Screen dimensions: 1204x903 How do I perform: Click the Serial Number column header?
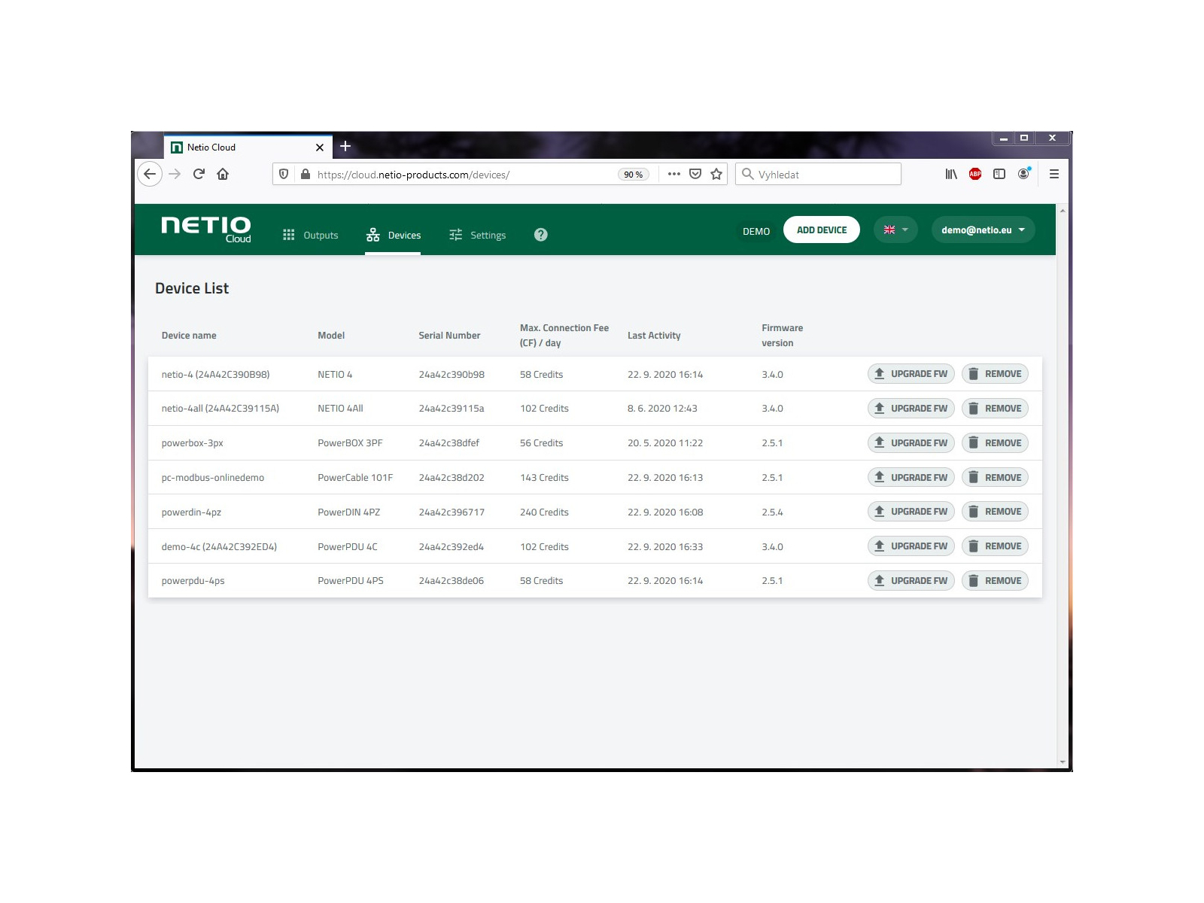click(x=449, y=336)
